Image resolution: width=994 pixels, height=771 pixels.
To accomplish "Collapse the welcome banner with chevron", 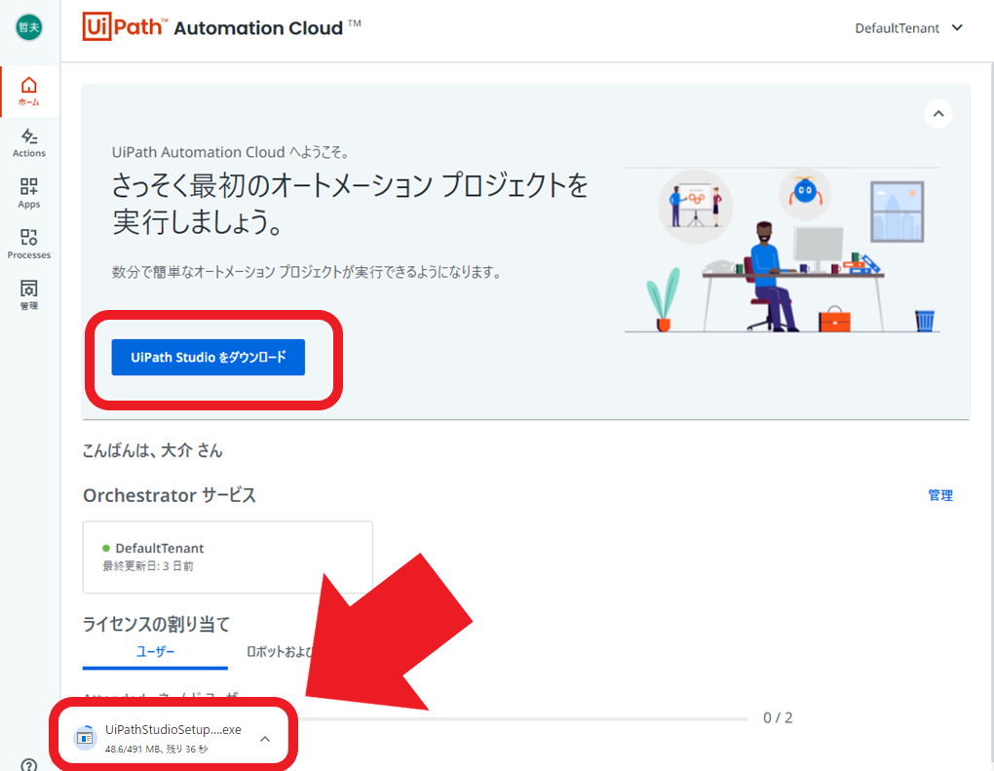I will (938, 114).
